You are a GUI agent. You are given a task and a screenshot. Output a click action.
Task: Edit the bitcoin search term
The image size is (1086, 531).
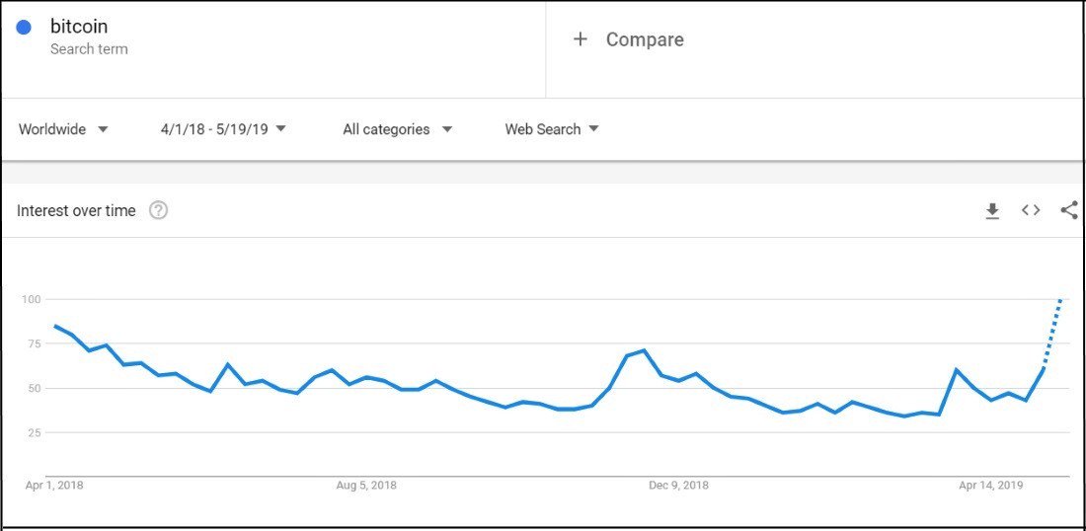pos(79,28)
